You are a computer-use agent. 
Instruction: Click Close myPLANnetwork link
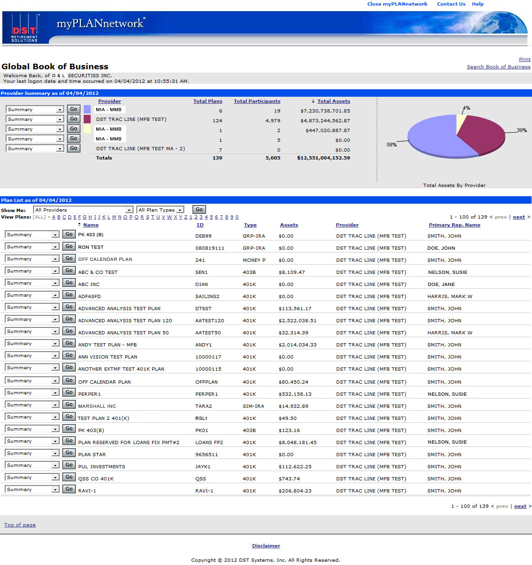click(397, 4)
